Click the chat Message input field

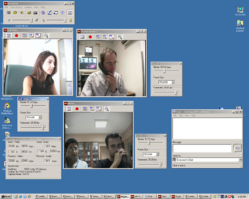click(x=202, y=149)
